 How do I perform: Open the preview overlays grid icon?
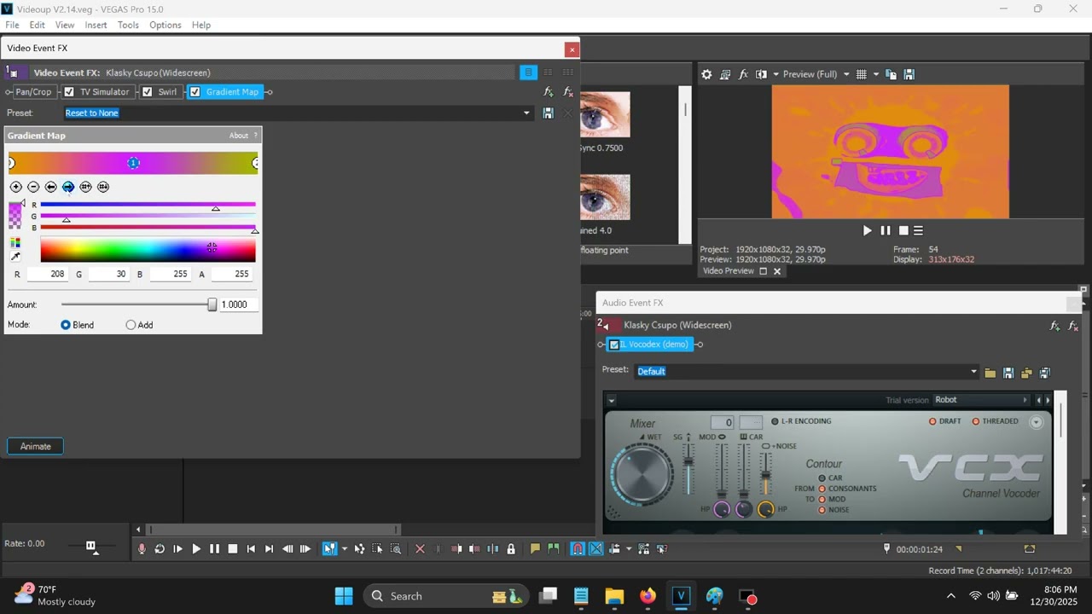(x=861, y=74)
